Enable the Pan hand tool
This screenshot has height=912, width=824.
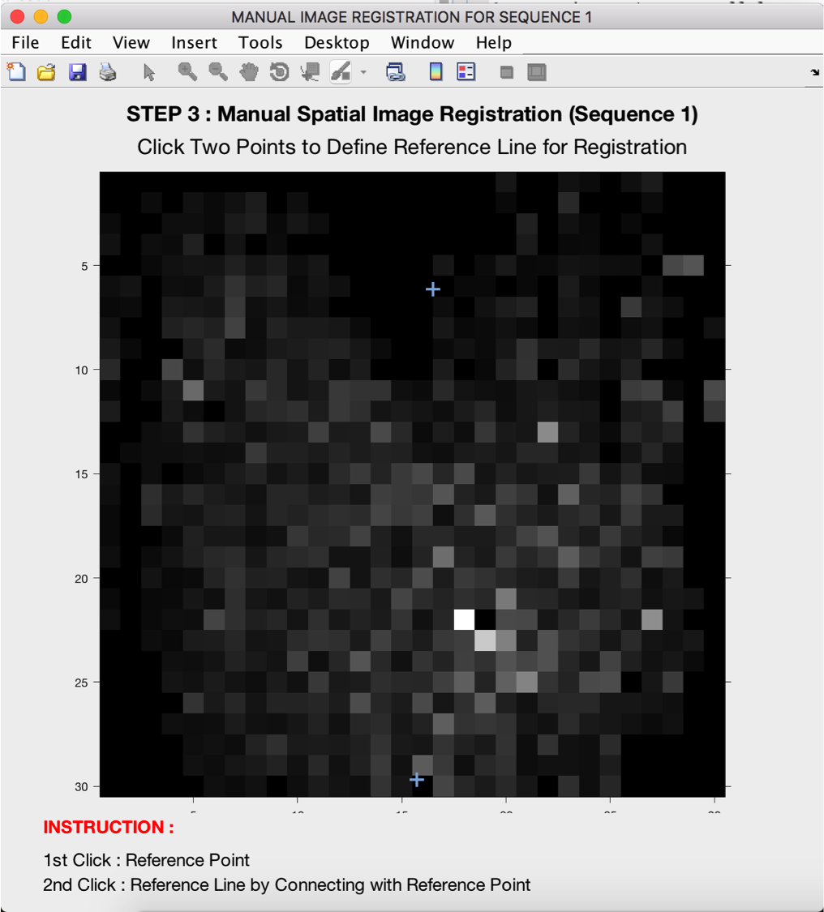coord(249,72)
